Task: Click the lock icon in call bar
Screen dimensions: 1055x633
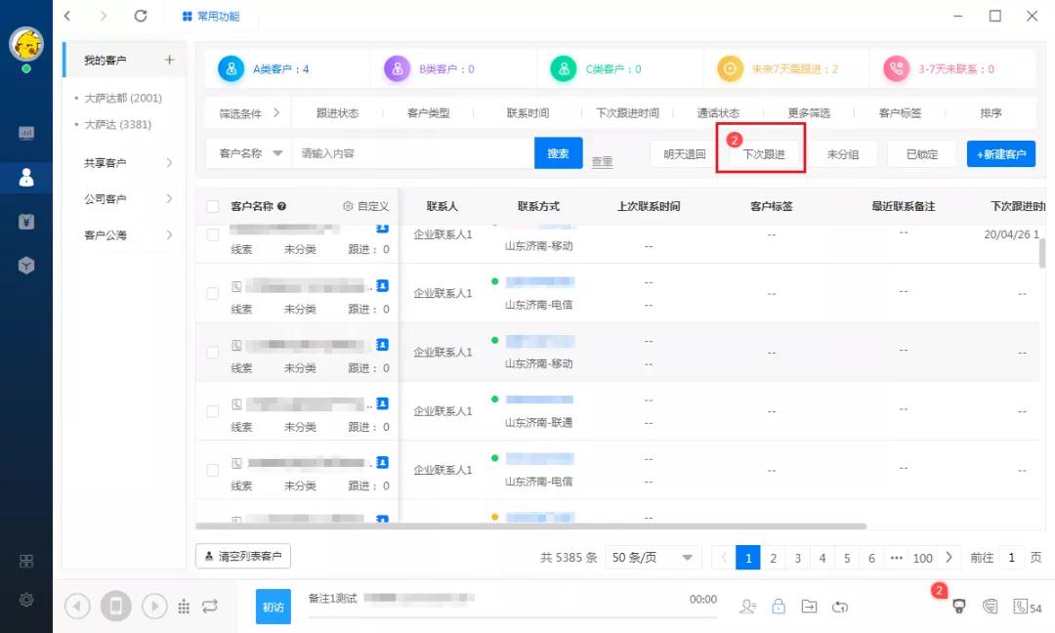Action: pos(778,606)
